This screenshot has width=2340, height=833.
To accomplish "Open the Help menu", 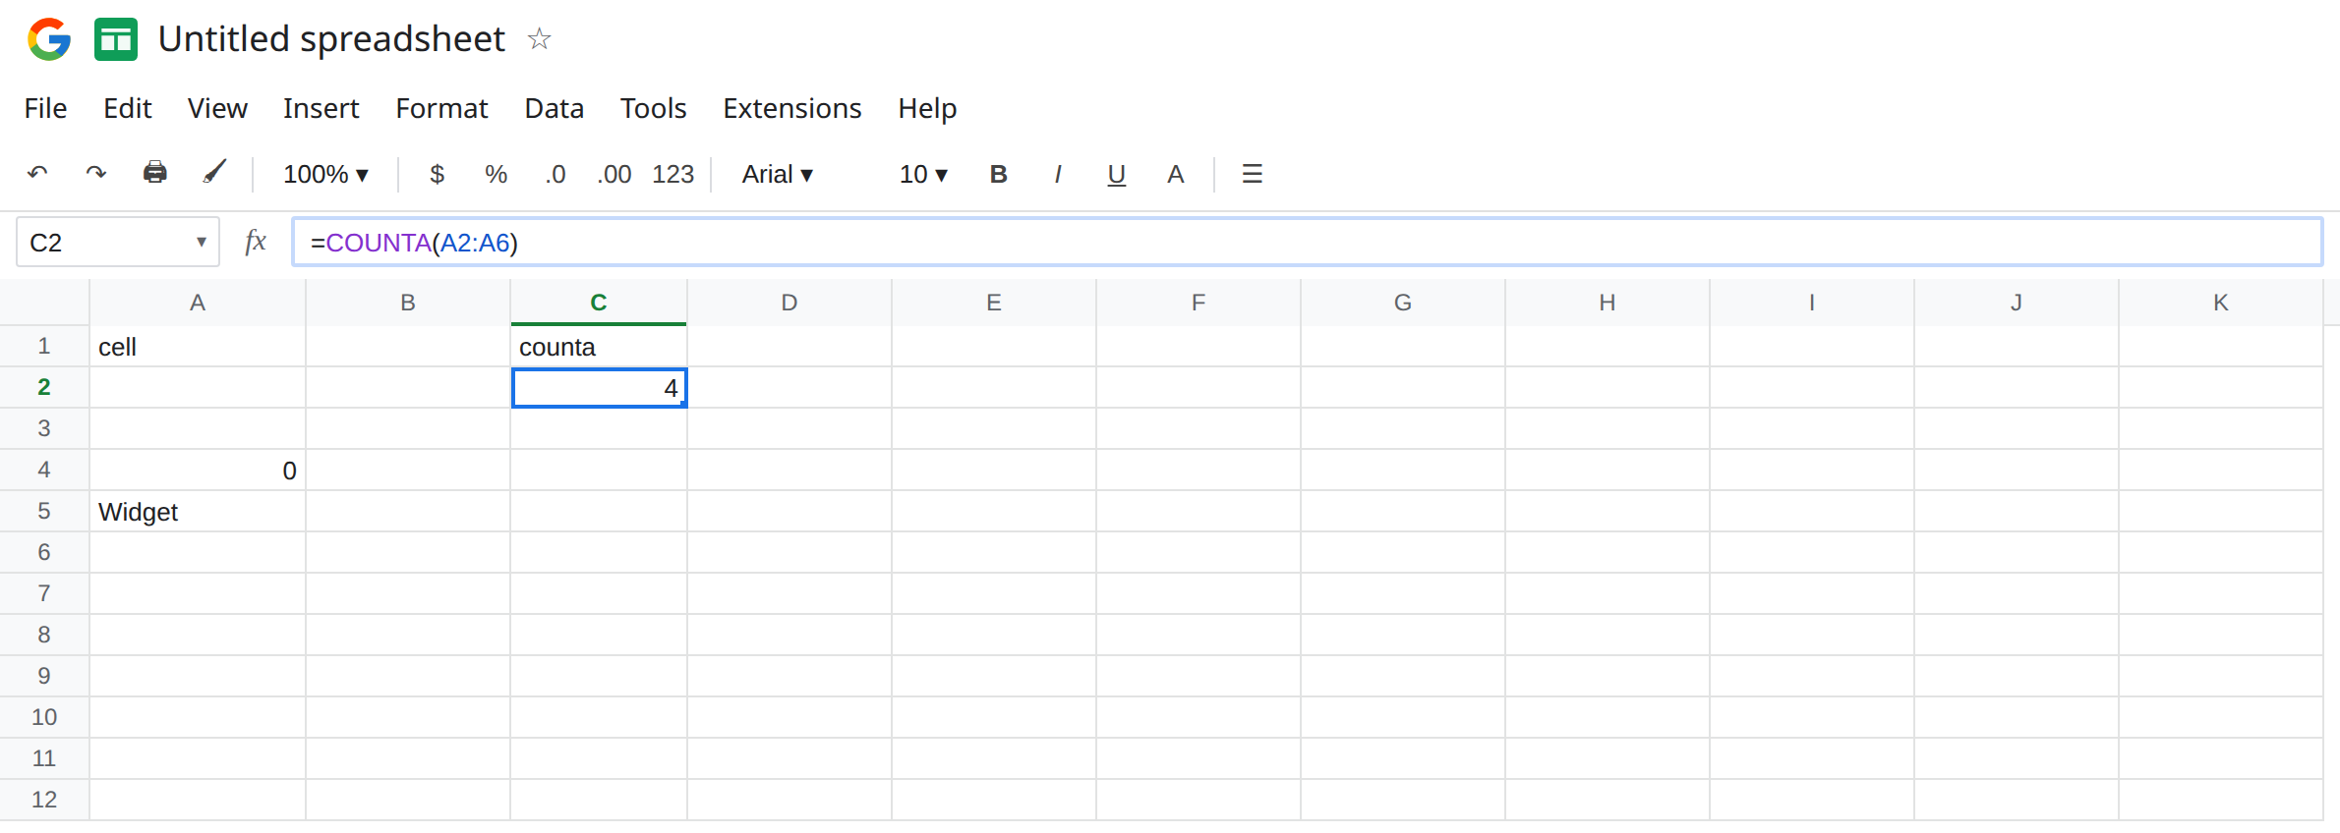I will (927, 108).
